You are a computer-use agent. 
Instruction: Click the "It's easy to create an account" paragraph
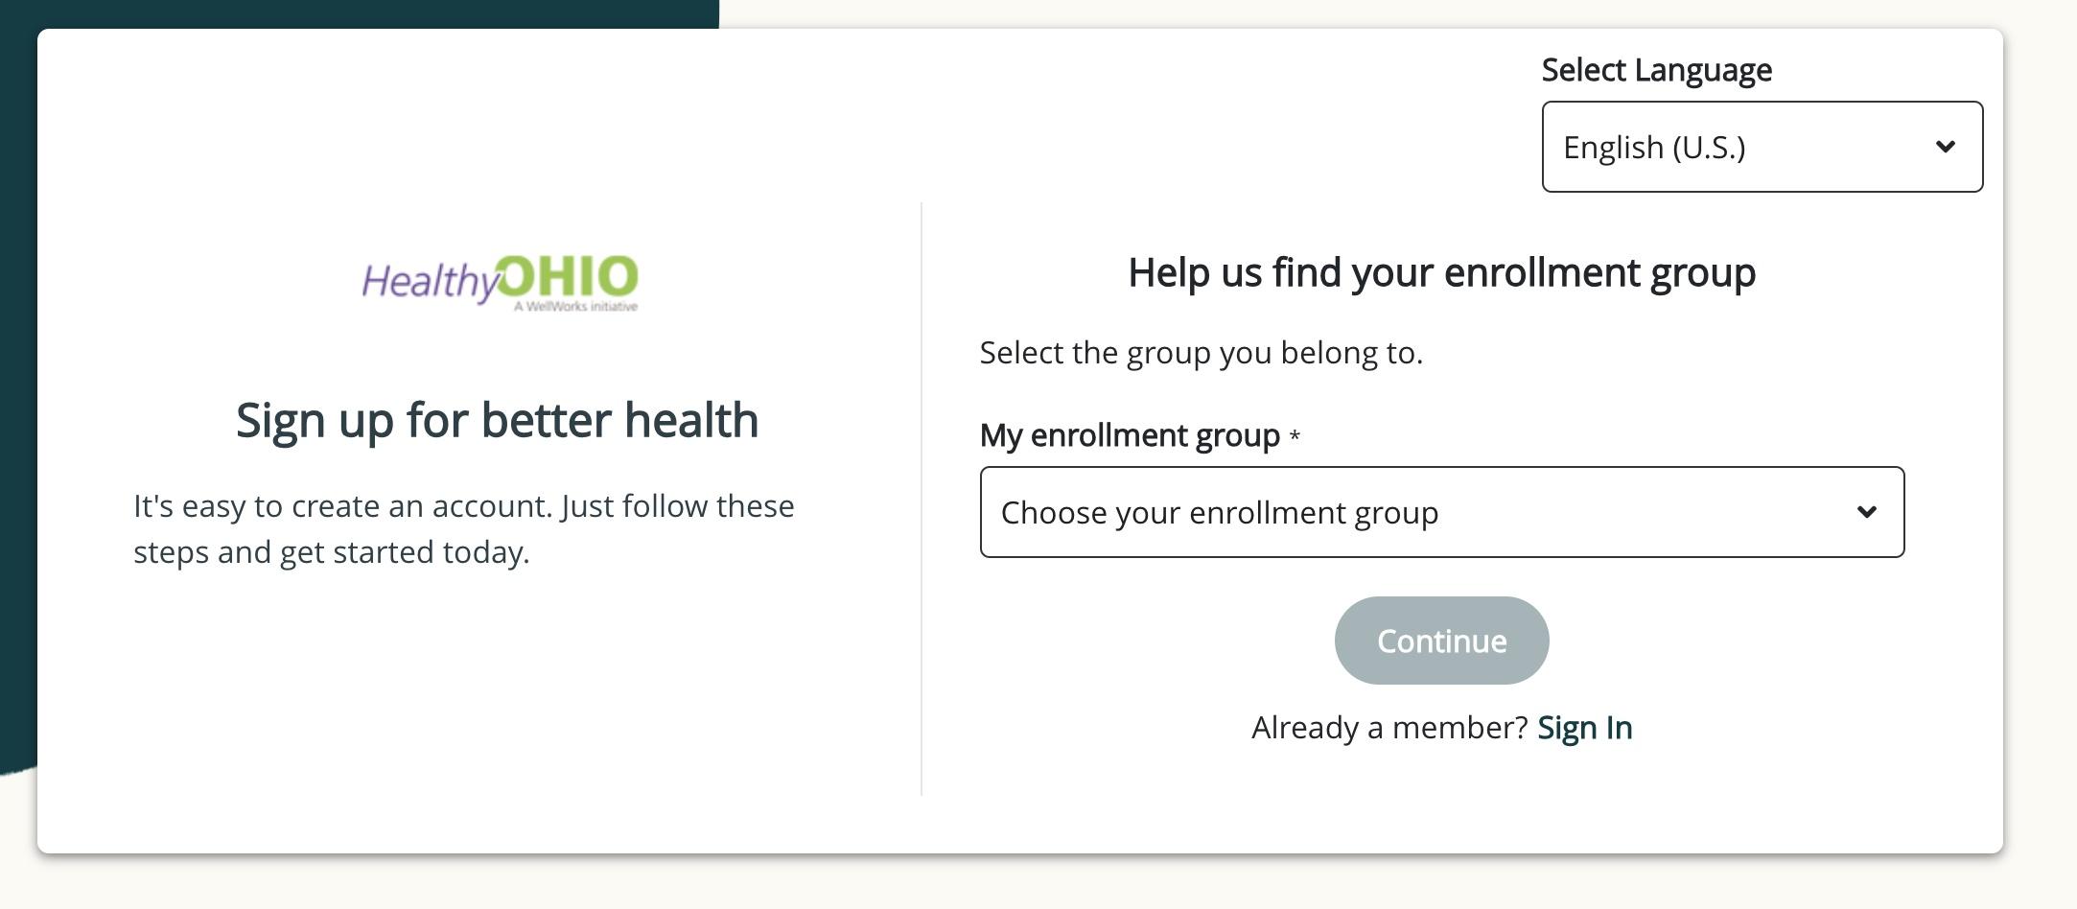pos(464,528)
